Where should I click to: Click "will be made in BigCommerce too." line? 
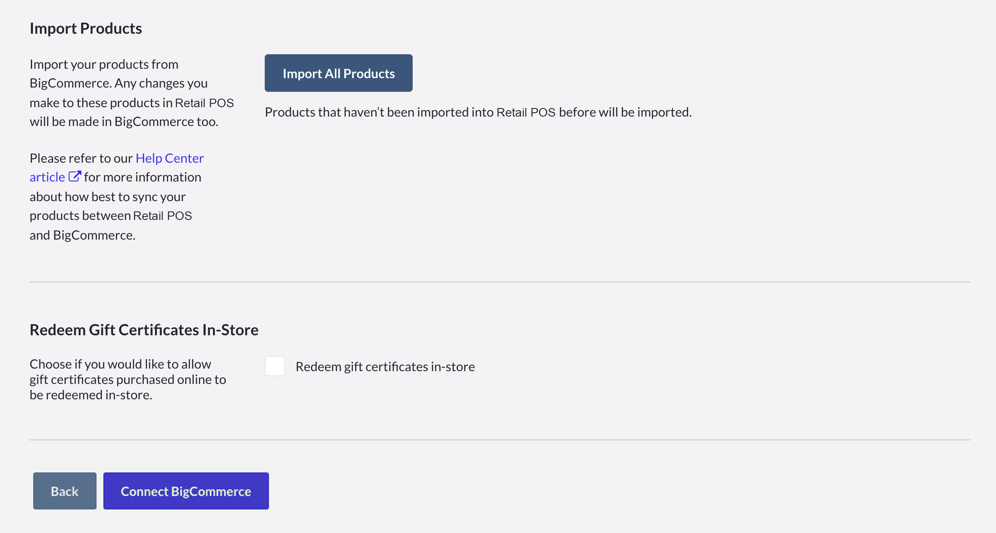124,122
